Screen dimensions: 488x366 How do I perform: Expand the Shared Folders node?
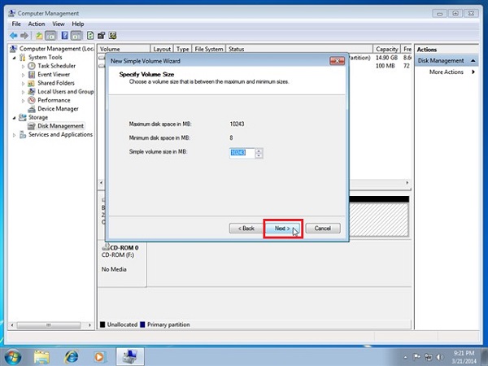click(23, 83)
